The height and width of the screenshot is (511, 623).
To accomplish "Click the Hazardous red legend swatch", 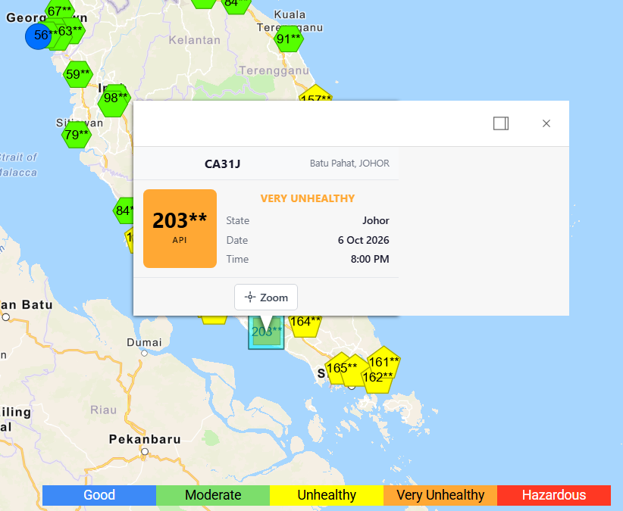I will pyautogui.click(x=554, y=495).
